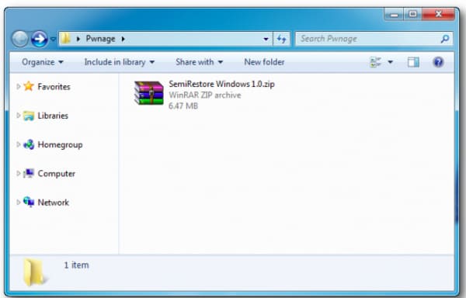Expand the Libraries tree node arrow
The width and height of the screenshot is (466, 298).
19,115
